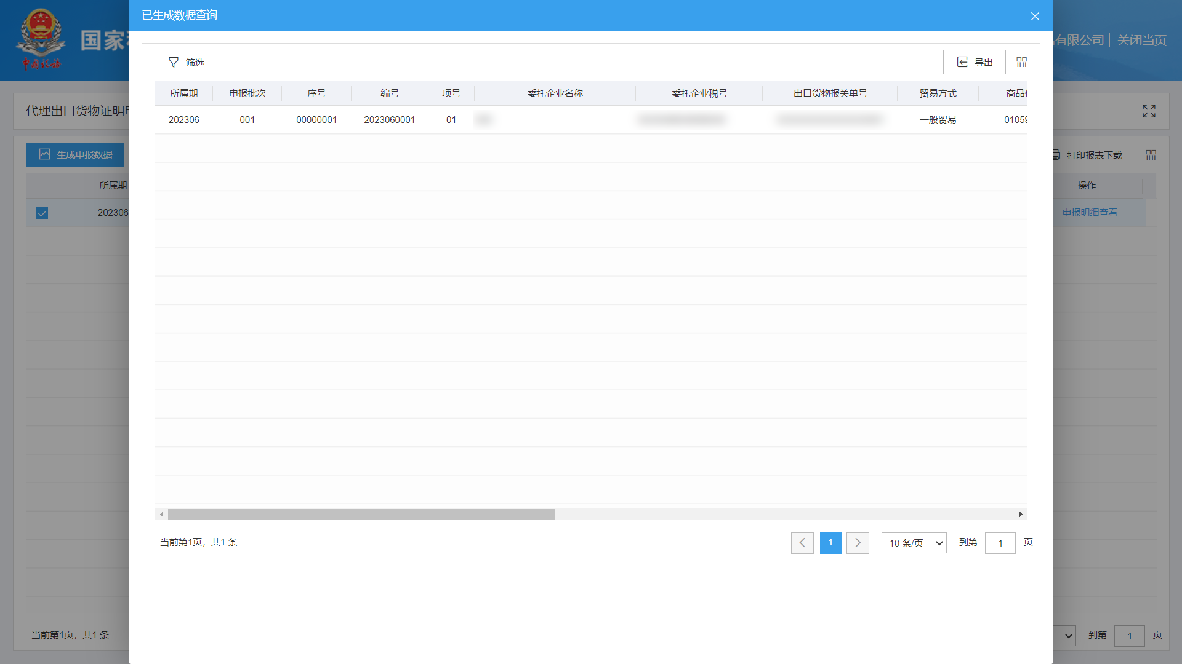Image resolution: width=1182 pixels, height=664 pixels.
Task: Click the filter funnel icon (筛选)
Action: tap(174, 62)
